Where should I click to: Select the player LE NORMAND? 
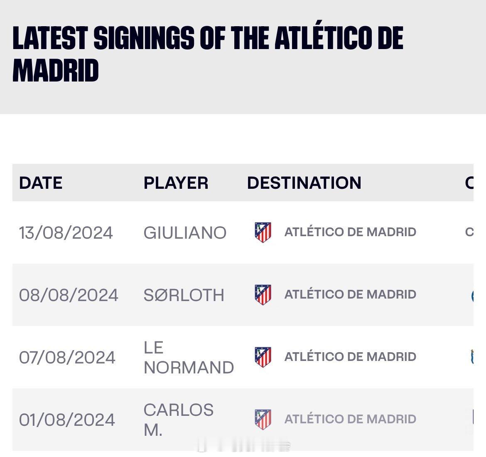click(x=188, y=358)
